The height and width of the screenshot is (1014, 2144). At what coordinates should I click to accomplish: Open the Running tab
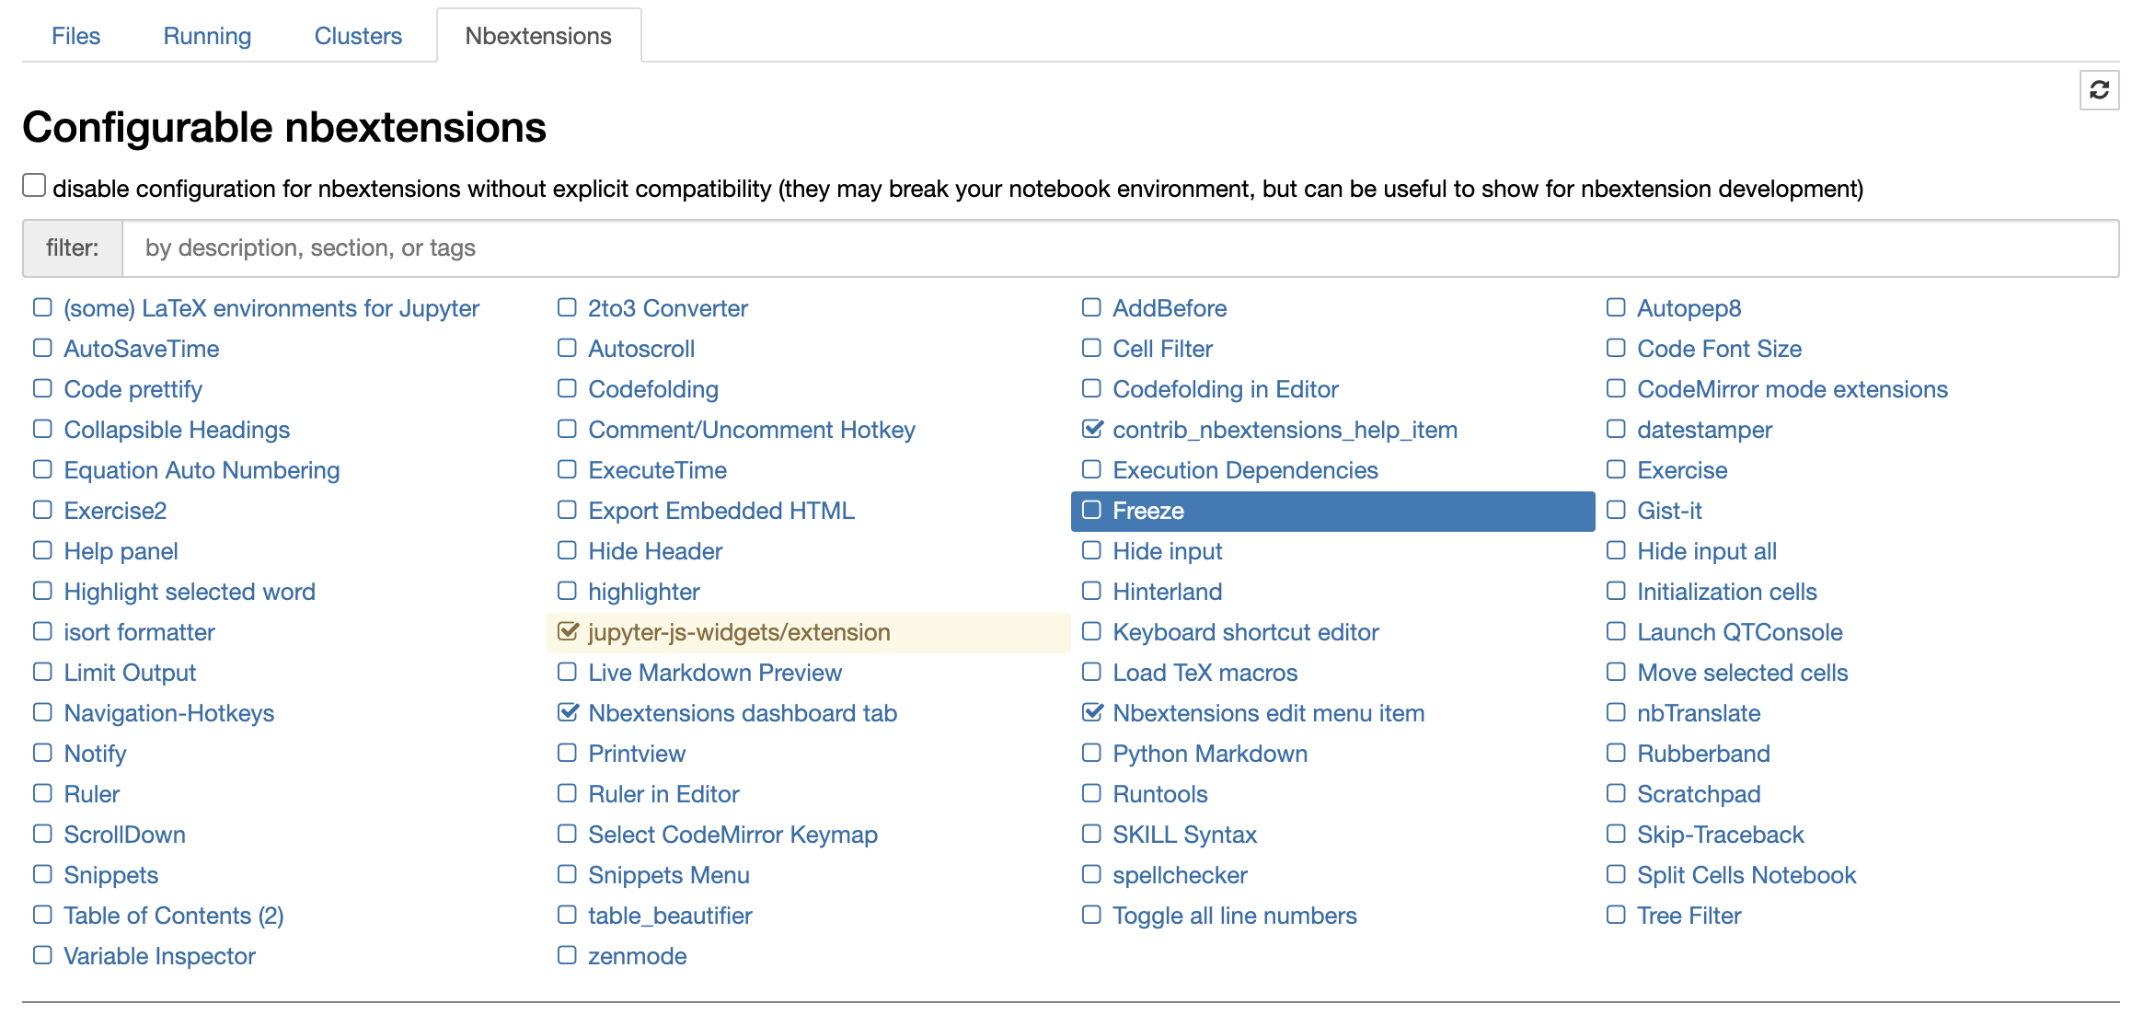[207, 36]
